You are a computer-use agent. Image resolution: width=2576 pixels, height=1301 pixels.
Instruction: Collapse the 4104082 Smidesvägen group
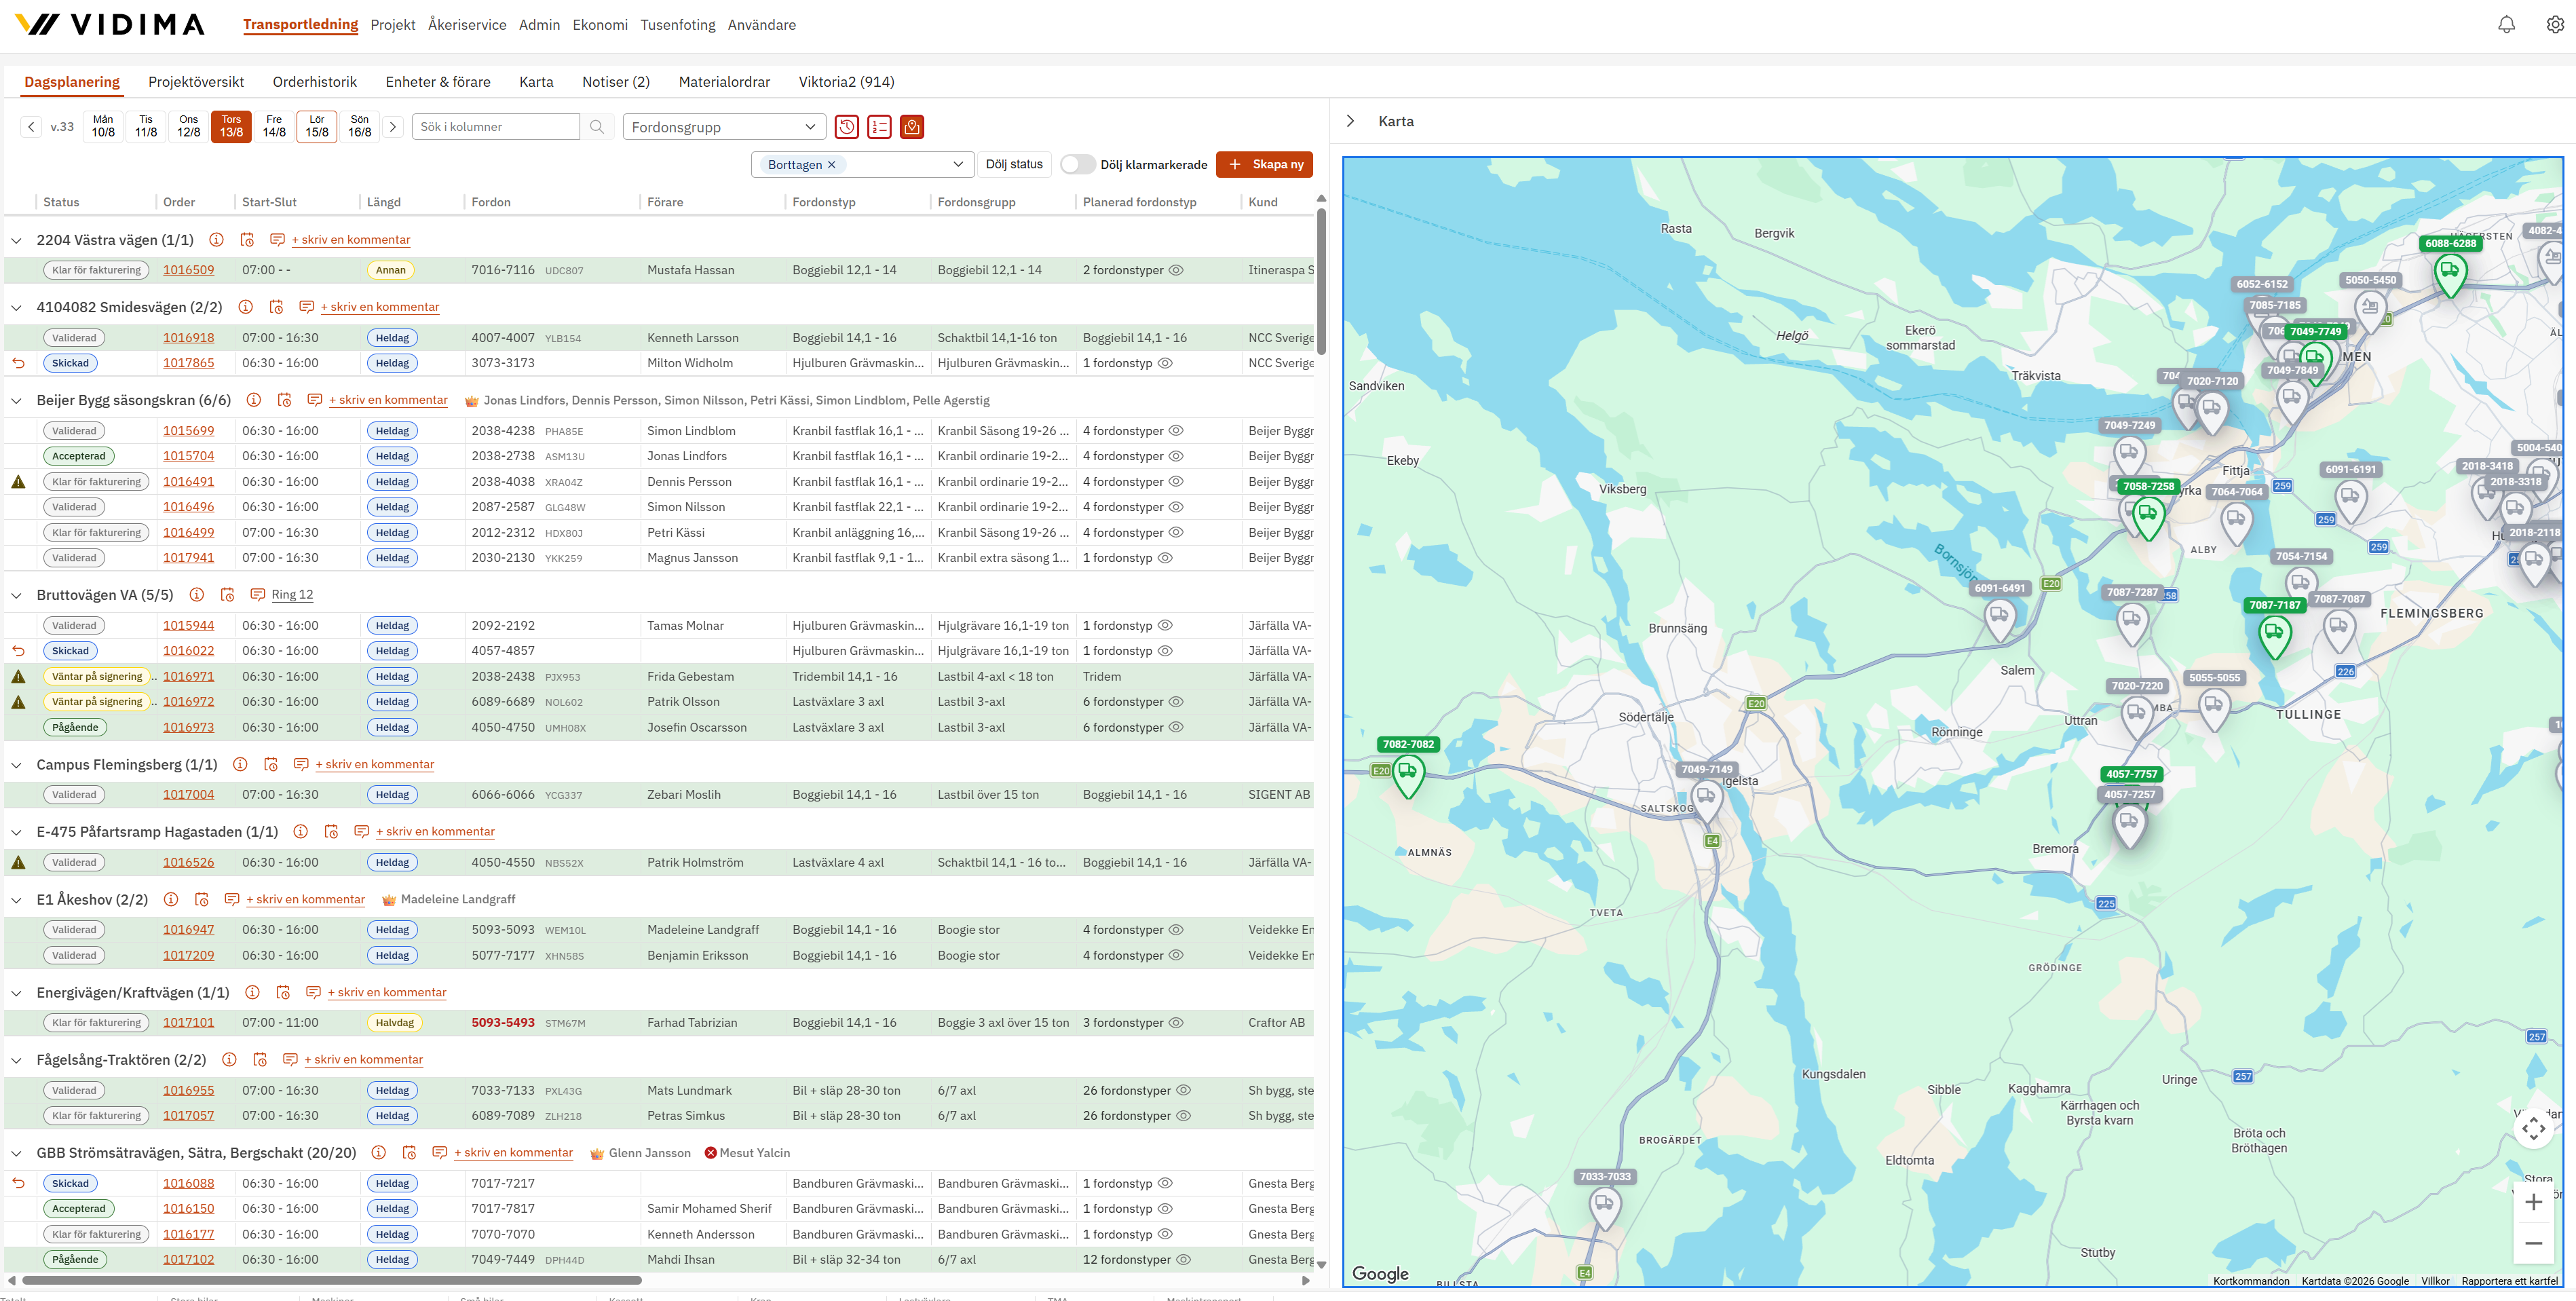coord(16,308)
